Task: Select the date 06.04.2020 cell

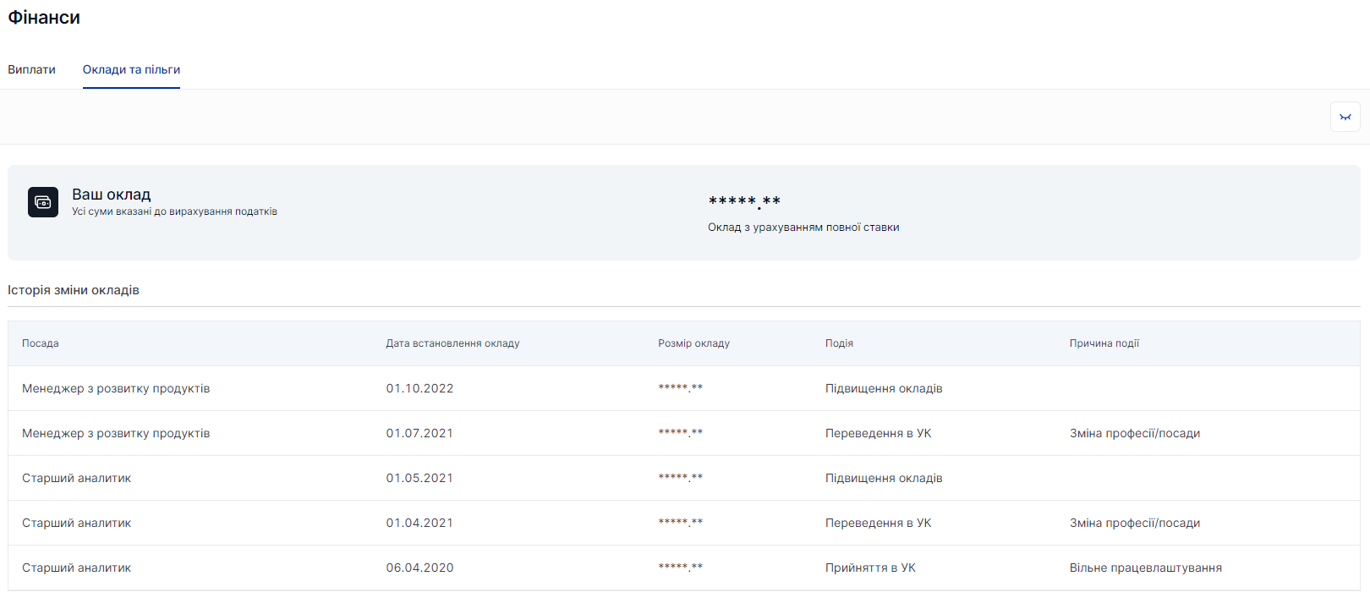Action: click(419, 568)
